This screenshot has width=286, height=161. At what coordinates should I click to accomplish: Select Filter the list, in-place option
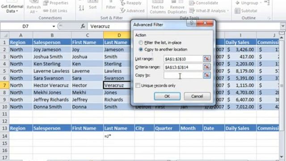coord(141,43)
